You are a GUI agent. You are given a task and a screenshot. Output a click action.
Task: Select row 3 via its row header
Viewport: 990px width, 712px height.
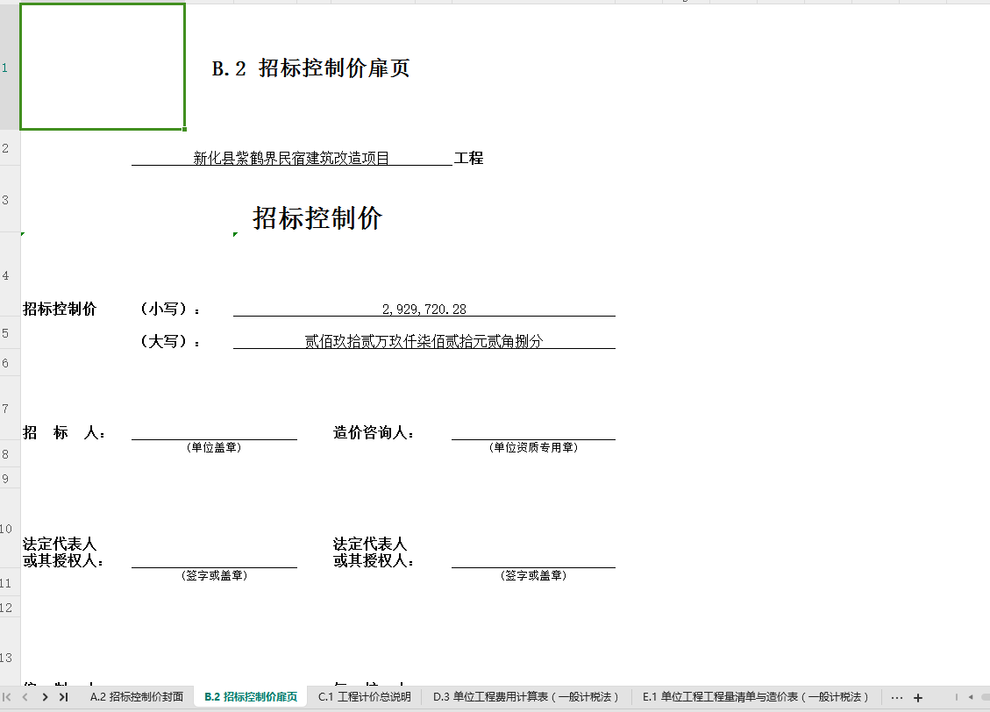[x=10, y=199]
